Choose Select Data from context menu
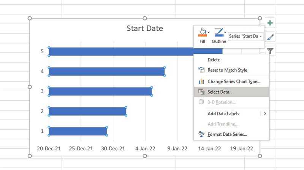The image size is (304, 170). (231, 92)
